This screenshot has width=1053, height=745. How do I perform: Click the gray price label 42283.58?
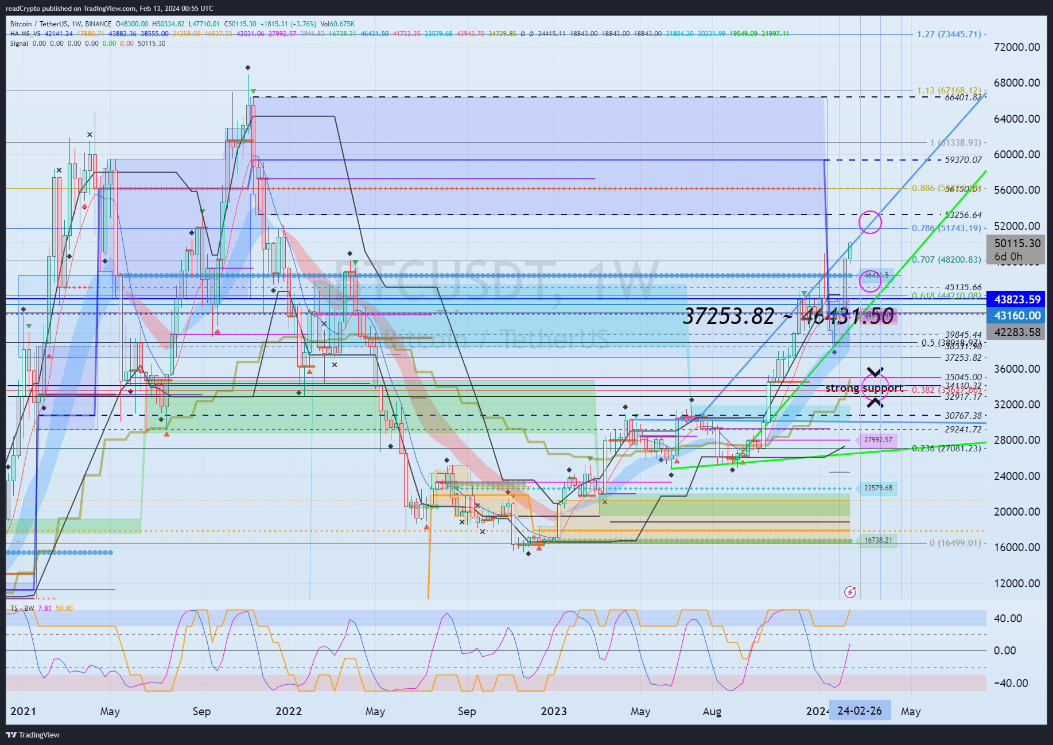pyautogui.click(x=1017, y=332)
